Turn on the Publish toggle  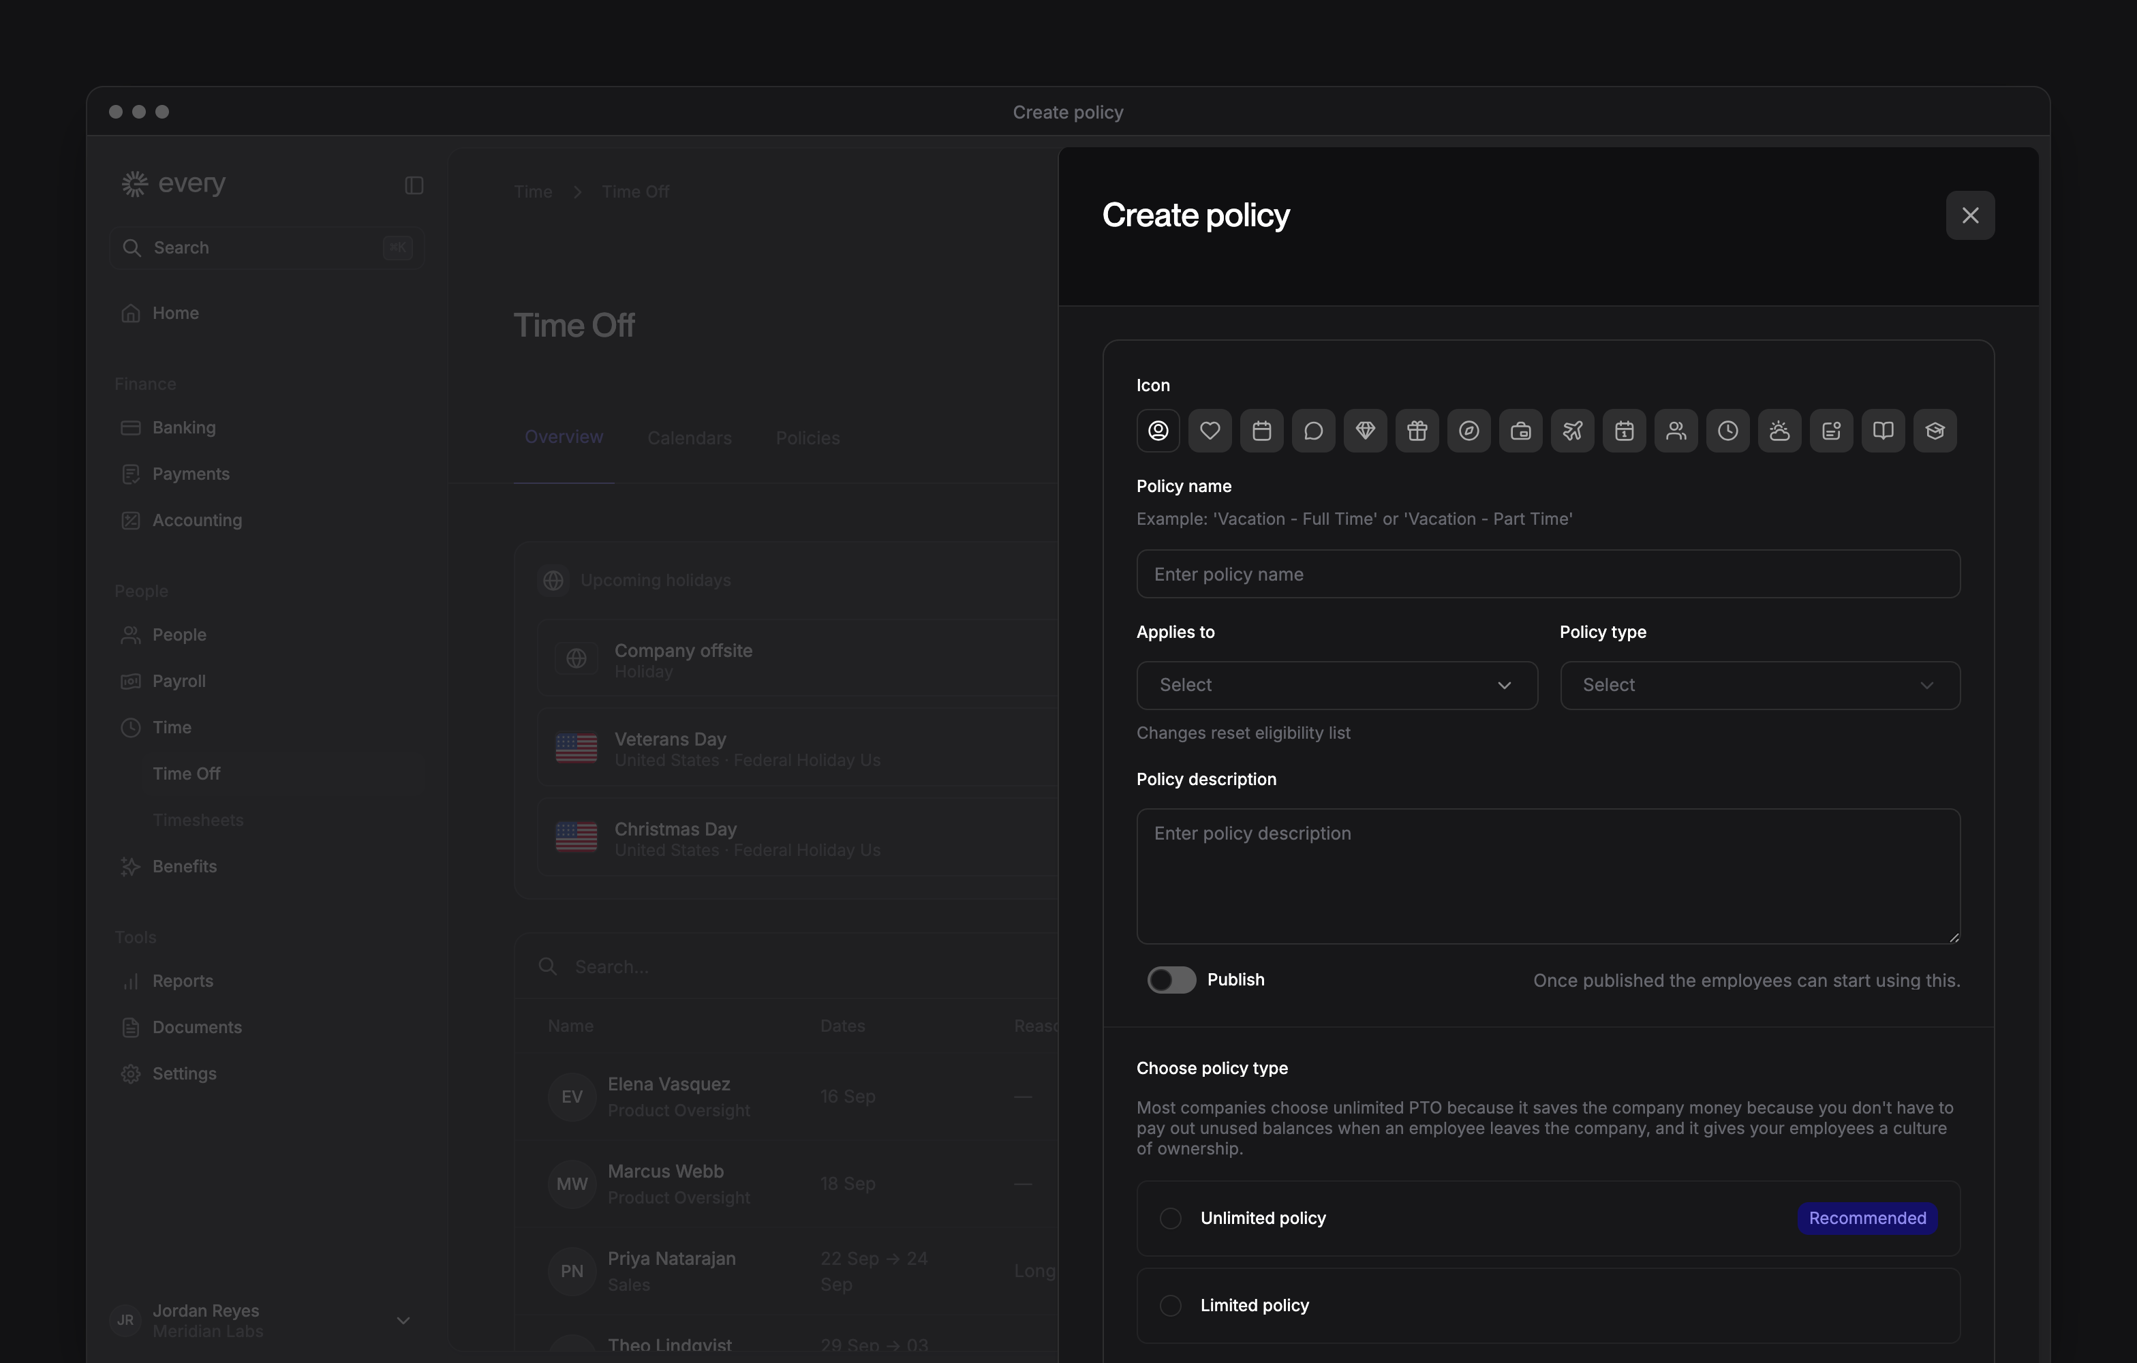pyautogui.click(x=1171, y=980)
